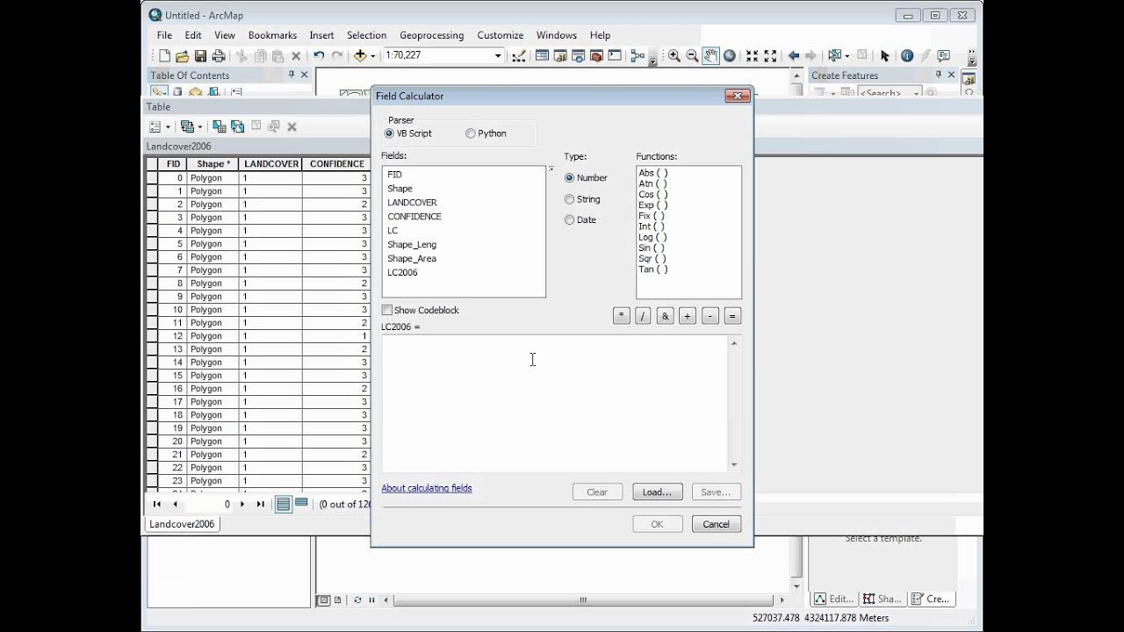Open the Customize menu
1124x632 pixels.
point(500,35)
